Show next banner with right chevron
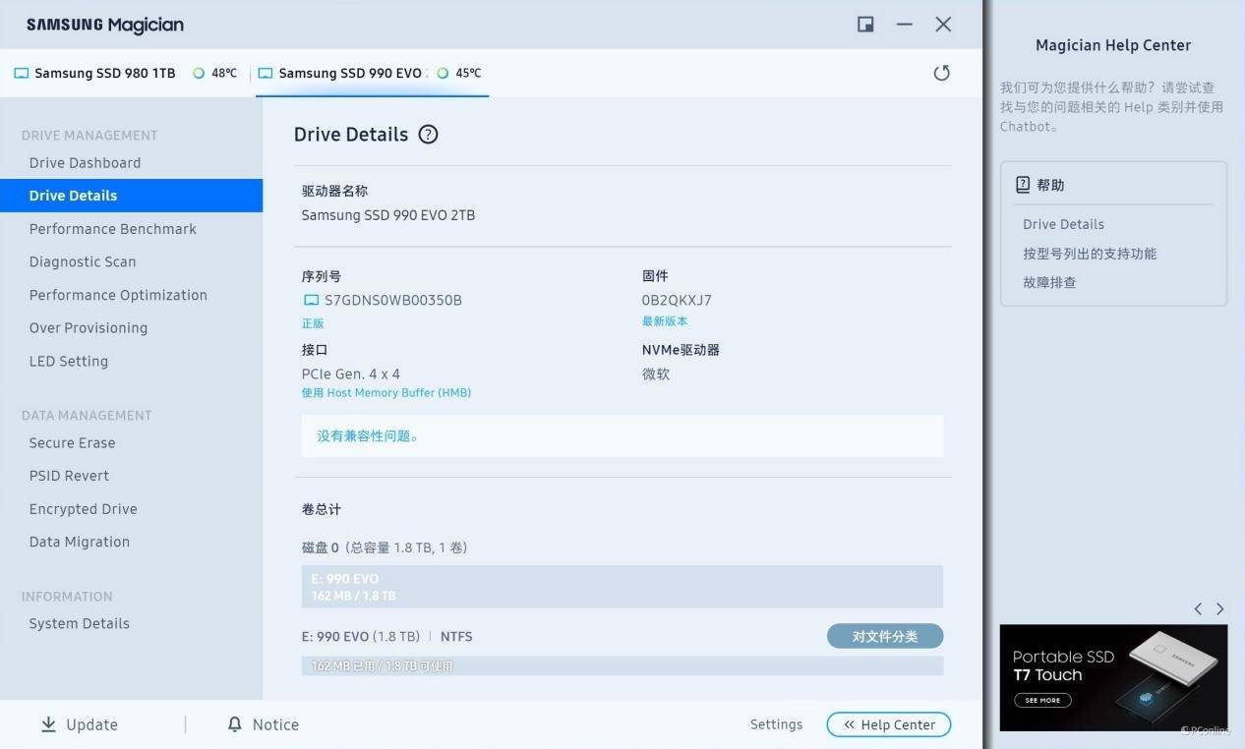The image size is (1245, 749). pos(1220,609)
